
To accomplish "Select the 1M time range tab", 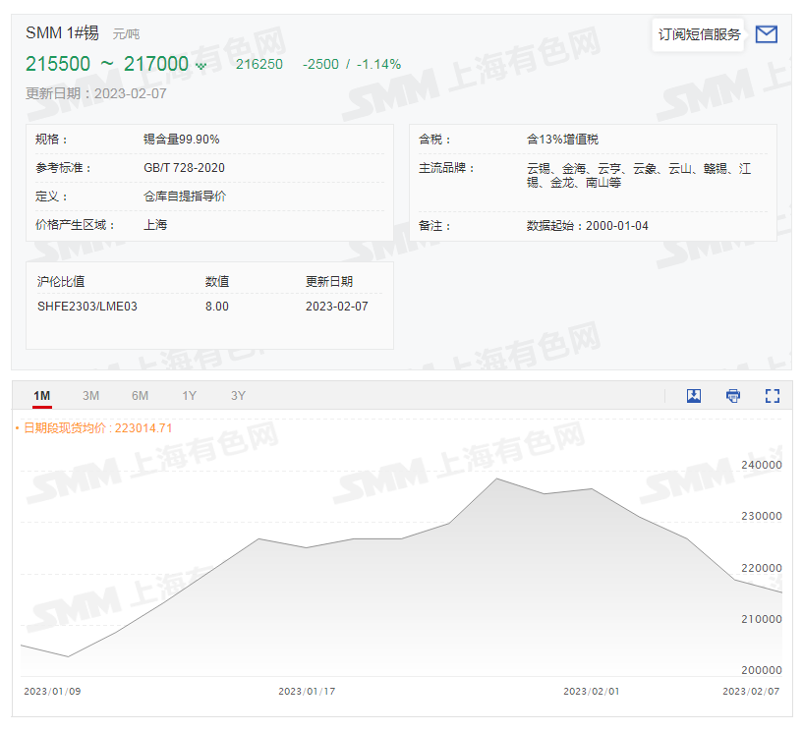I will 41,396.
